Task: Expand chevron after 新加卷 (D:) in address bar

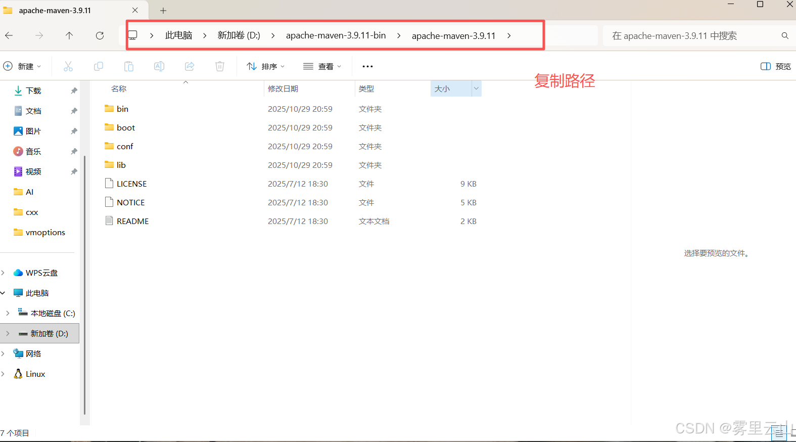Action: [273, 35]
